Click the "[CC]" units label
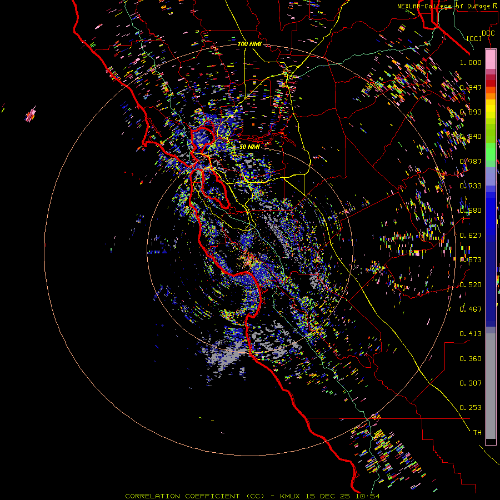 coord(474,38)
